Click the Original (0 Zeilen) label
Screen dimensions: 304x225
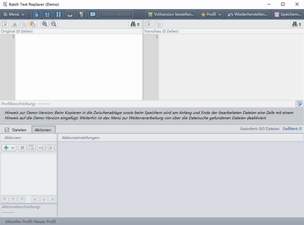click(17, 31)
